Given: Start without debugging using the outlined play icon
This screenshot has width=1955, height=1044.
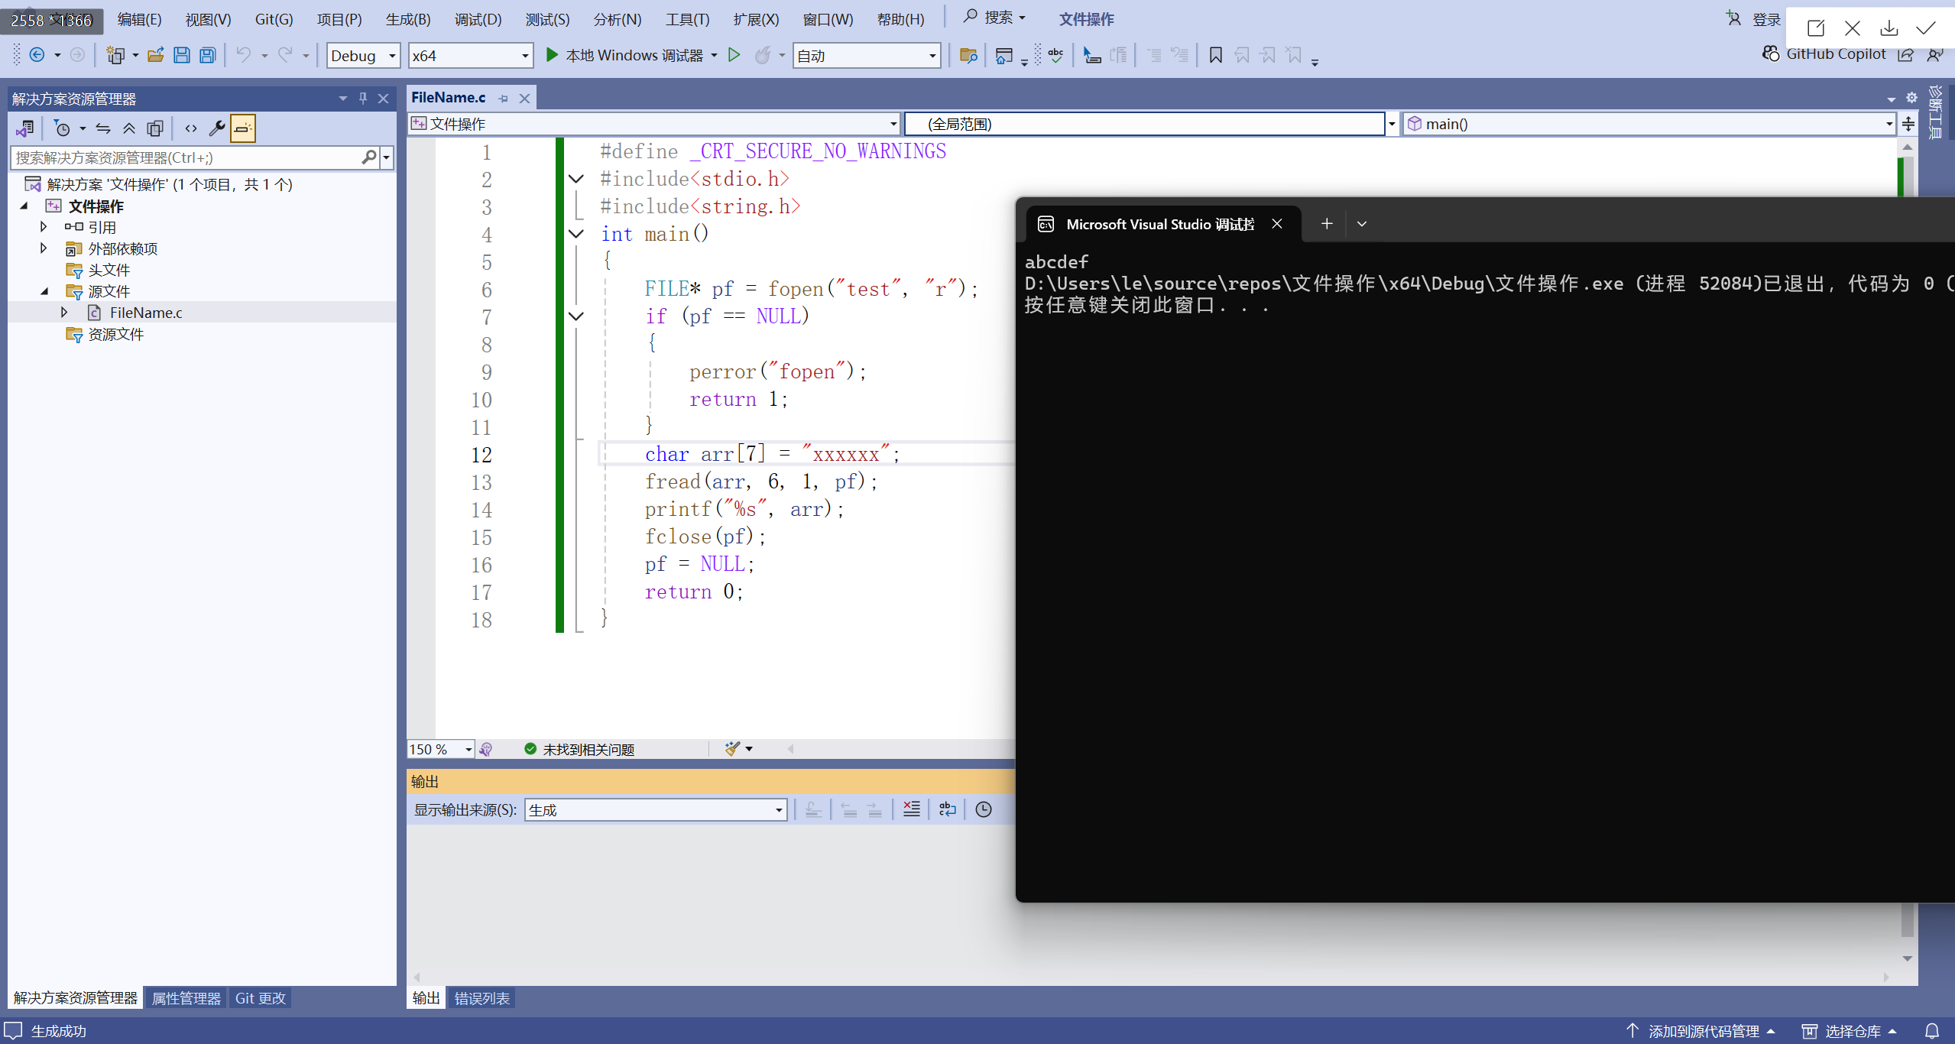Looking at the screenshot, I should (x=734, y=55).
